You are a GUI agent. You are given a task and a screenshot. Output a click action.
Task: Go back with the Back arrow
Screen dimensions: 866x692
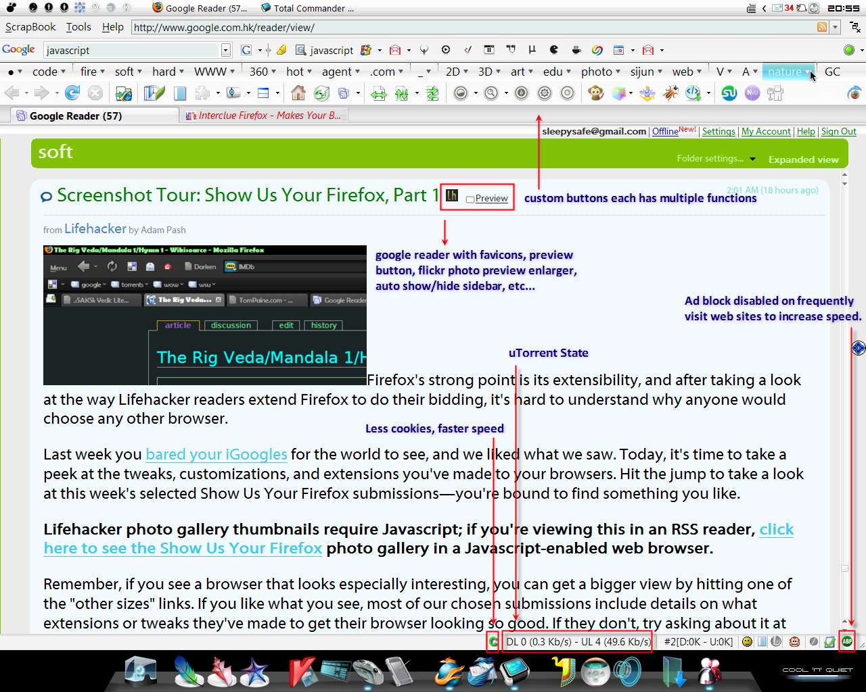coord(12,93)
